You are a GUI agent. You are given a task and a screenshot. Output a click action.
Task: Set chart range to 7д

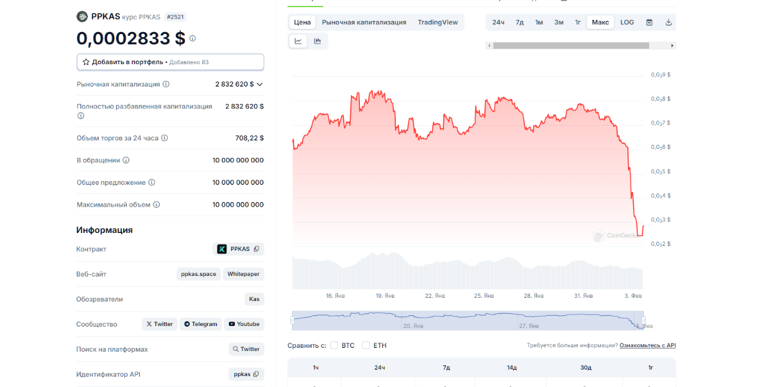point(520,22)
